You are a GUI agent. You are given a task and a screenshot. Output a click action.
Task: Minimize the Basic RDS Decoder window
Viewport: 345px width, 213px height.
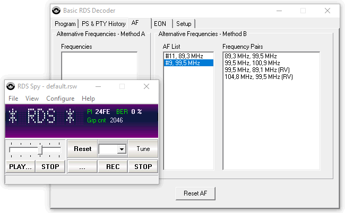click(279, 11)
